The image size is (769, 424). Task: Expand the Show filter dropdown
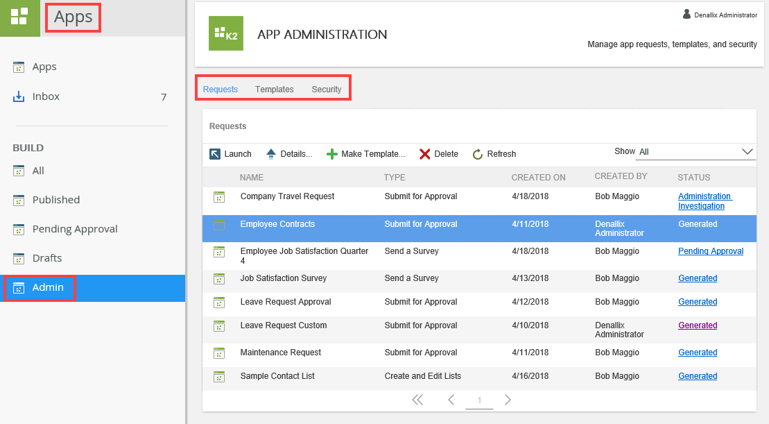[x=747, y=152]
